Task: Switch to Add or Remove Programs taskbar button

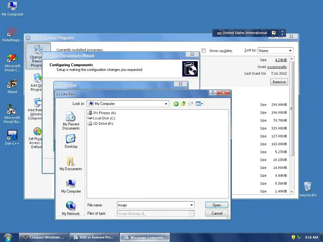Action: [x=94, y=237]
